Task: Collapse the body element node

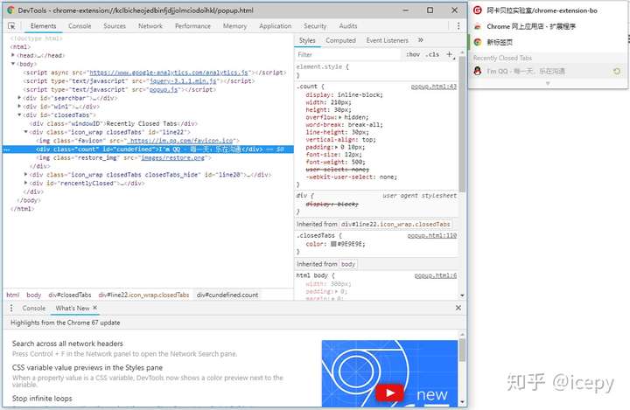Action: pyautogui.click(x=13, y=64)
